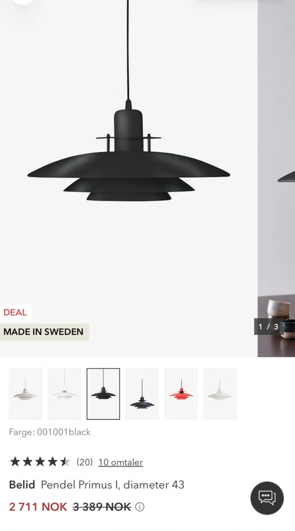Tap the (20) ratings count
Viewport: 295px width, 531px height.
click(x=84, y=462)
